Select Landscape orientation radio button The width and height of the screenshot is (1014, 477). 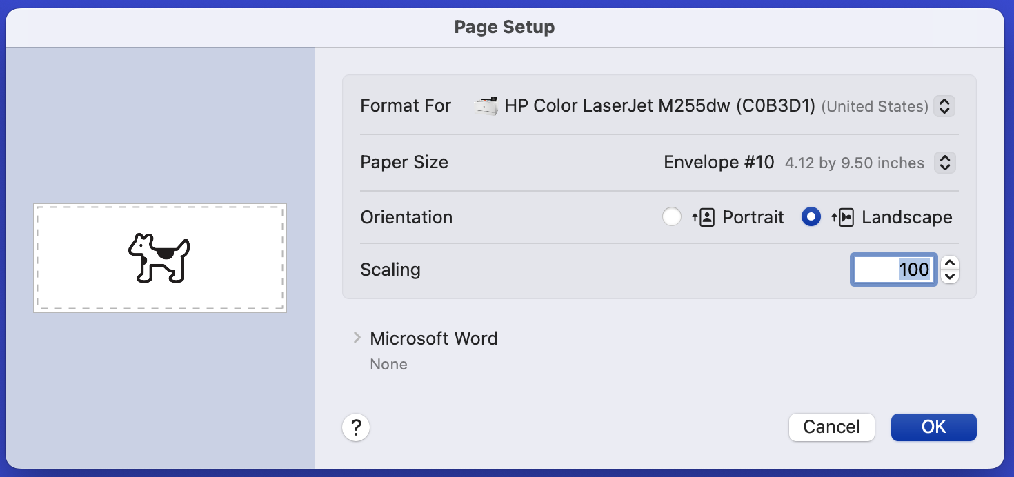(x=811, y=217)
